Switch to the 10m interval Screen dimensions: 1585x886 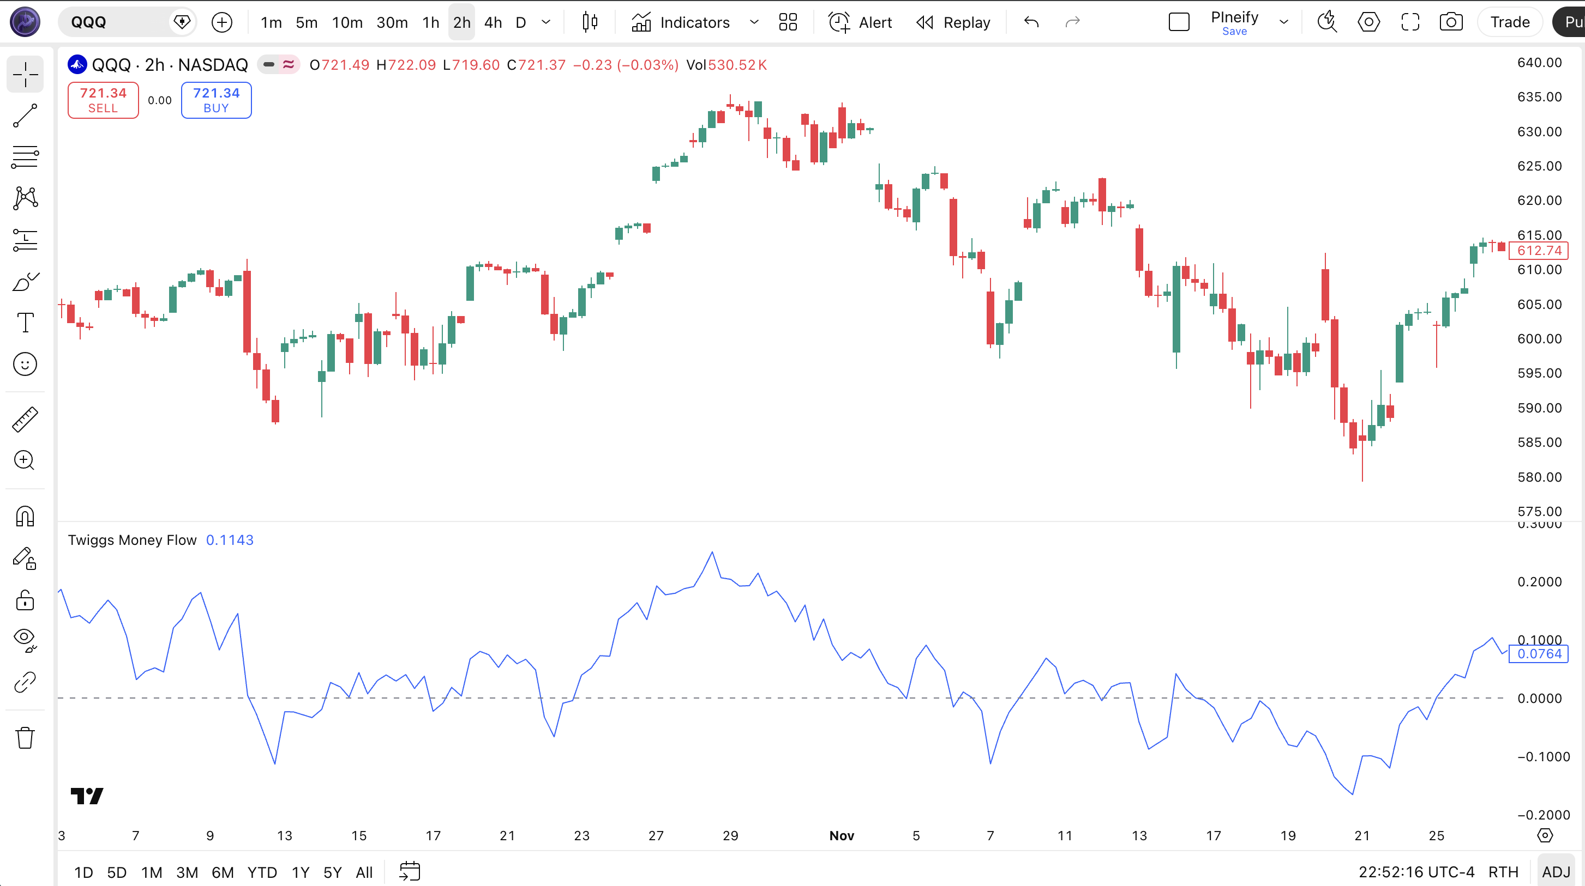[x=347, y=22]
